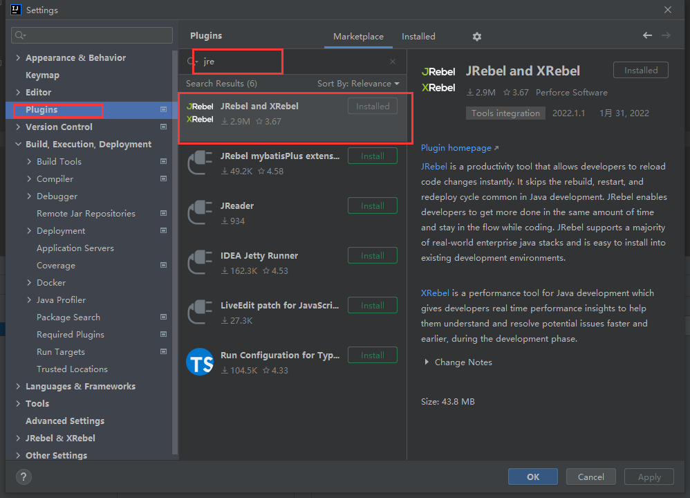Screen dimensions: 690x498
Task: Click JReader plugin plug icon
Action: click(x=200, y=212)
